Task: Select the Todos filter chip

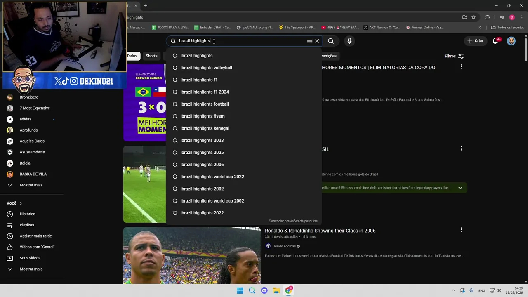Action: coord(132,56)
